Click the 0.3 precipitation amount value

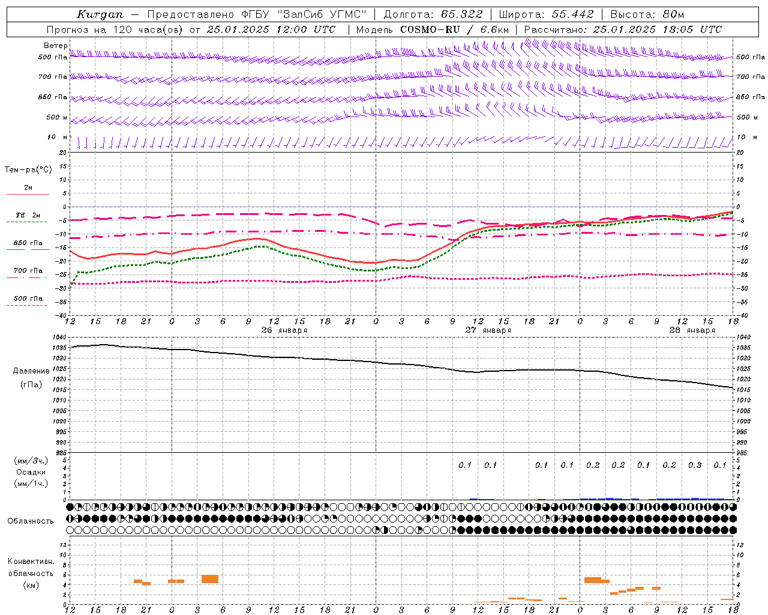pos(695,465)
